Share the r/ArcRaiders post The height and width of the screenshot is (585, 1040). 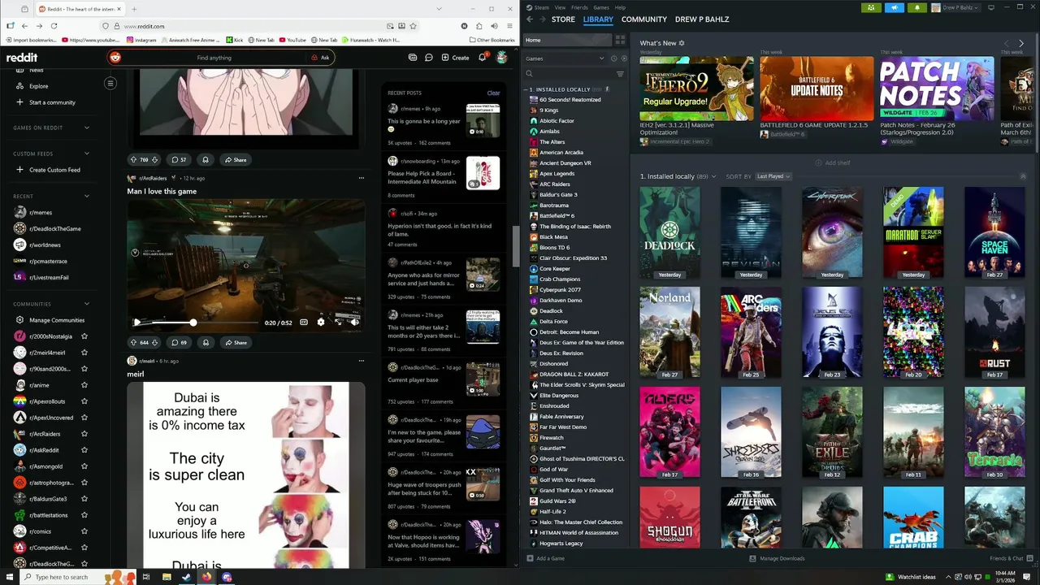click(x=236, y=343)
